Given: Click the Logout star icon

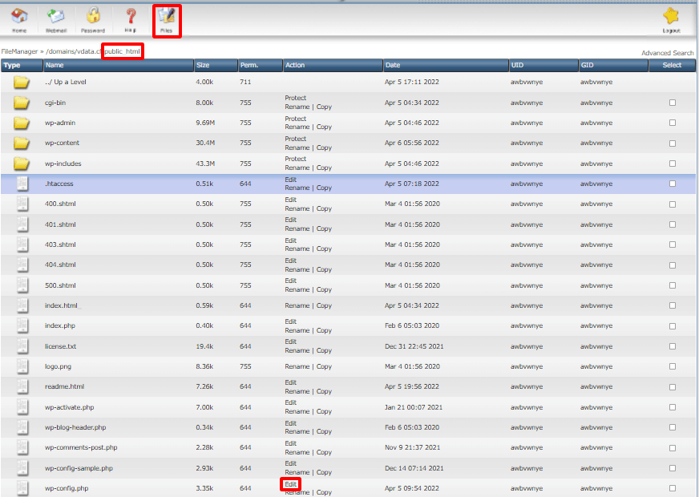Looking at the screenshot, I should (671, 17).
